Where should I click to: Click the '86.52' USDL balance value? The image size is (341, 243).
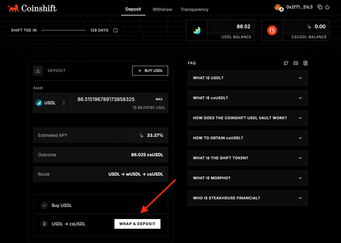(x=243, y=26)
